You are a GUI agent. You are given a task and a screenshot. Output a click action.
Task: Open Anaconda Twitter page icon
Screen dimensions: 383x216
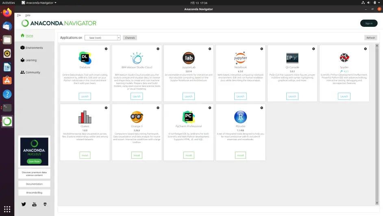(x=24, y=204)
